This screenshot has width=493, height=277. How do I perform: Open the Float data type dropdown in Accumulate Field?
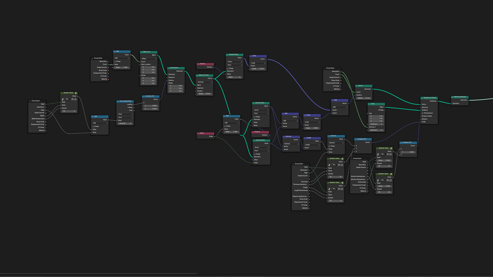[x=125, y=114]
